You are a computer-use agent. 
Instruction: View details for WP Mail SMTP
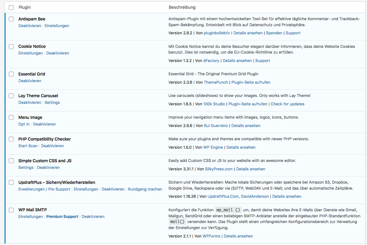[x=238, y=236]
